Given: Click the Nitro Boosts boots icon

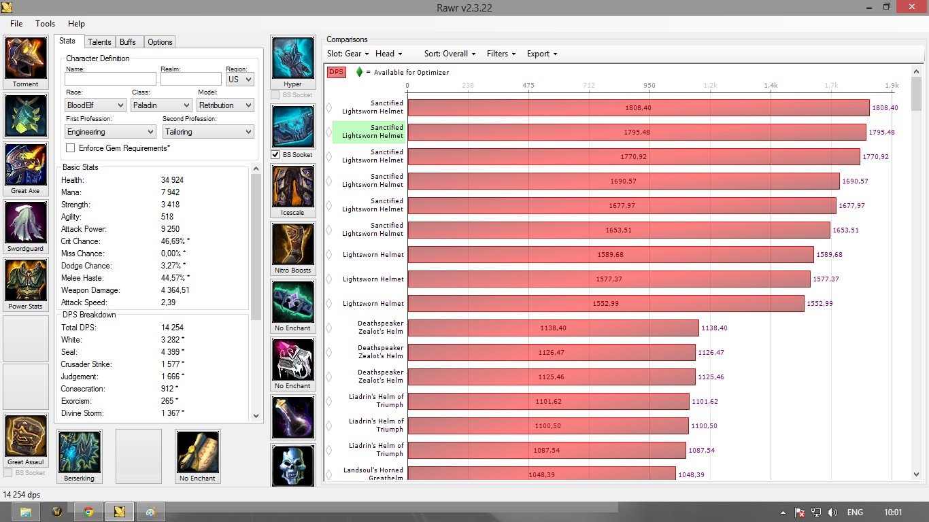Looking at the screenshot, I should [292, 244].
